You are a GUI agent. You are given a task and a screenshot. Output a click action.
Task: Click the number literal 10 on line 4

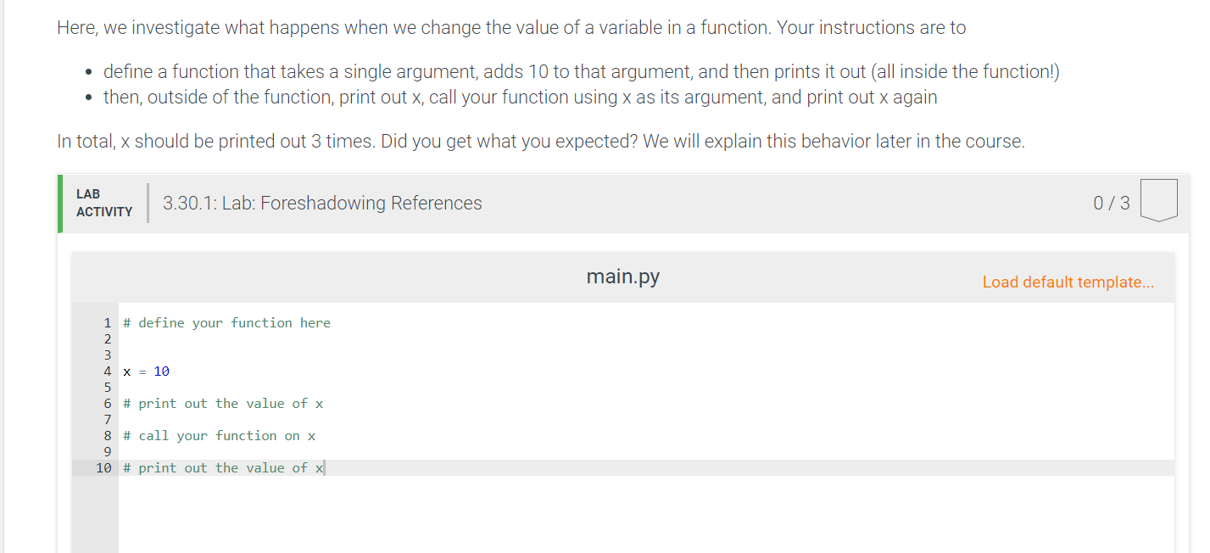[160, 371]
